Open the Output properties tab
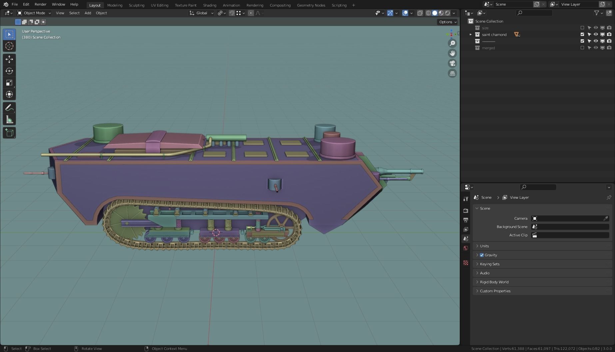The image size is (615, 352). (x=466, y=220)
